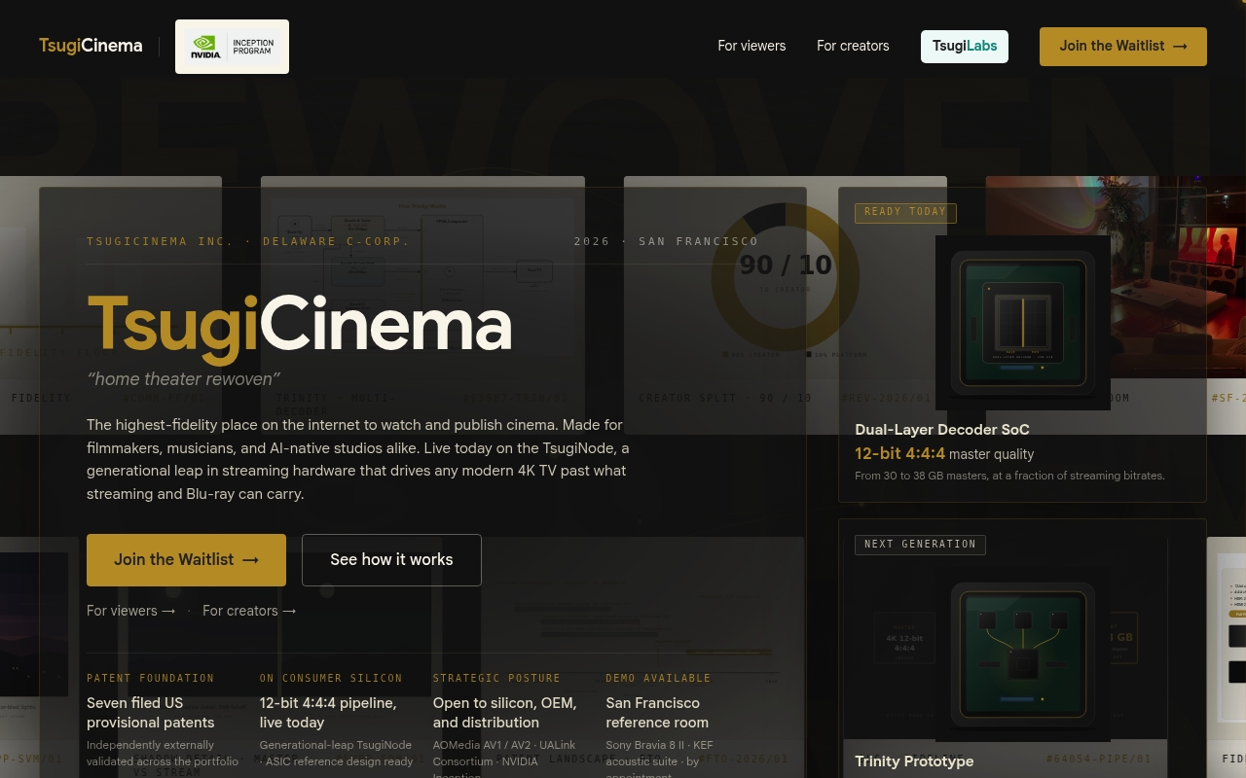Image resolution: width=1246 pixels, height=778 pixels.
Task: Click Seven filed US provisional patents heading
Action: point(151,713)
